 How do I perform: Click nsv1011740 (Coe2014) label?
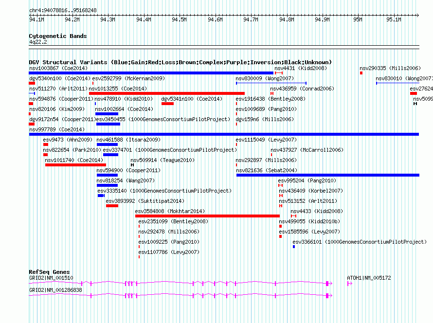(x=74, y=160)
